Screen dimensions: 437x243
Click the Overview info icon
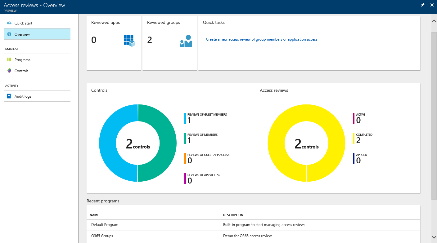click(x=9, y=34)
